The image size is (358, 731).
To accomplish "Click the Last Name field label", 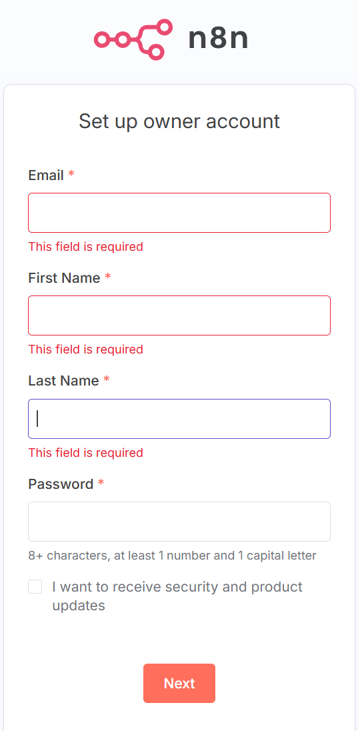I will (64, 381).
